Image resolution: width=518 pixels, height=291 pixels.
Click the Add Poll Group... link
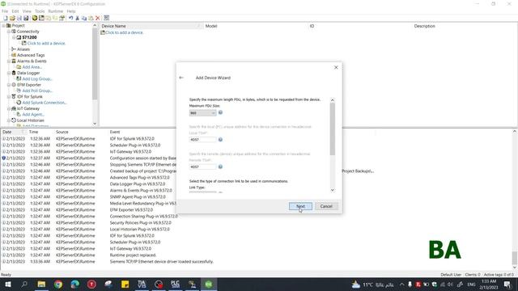[37, 91]
